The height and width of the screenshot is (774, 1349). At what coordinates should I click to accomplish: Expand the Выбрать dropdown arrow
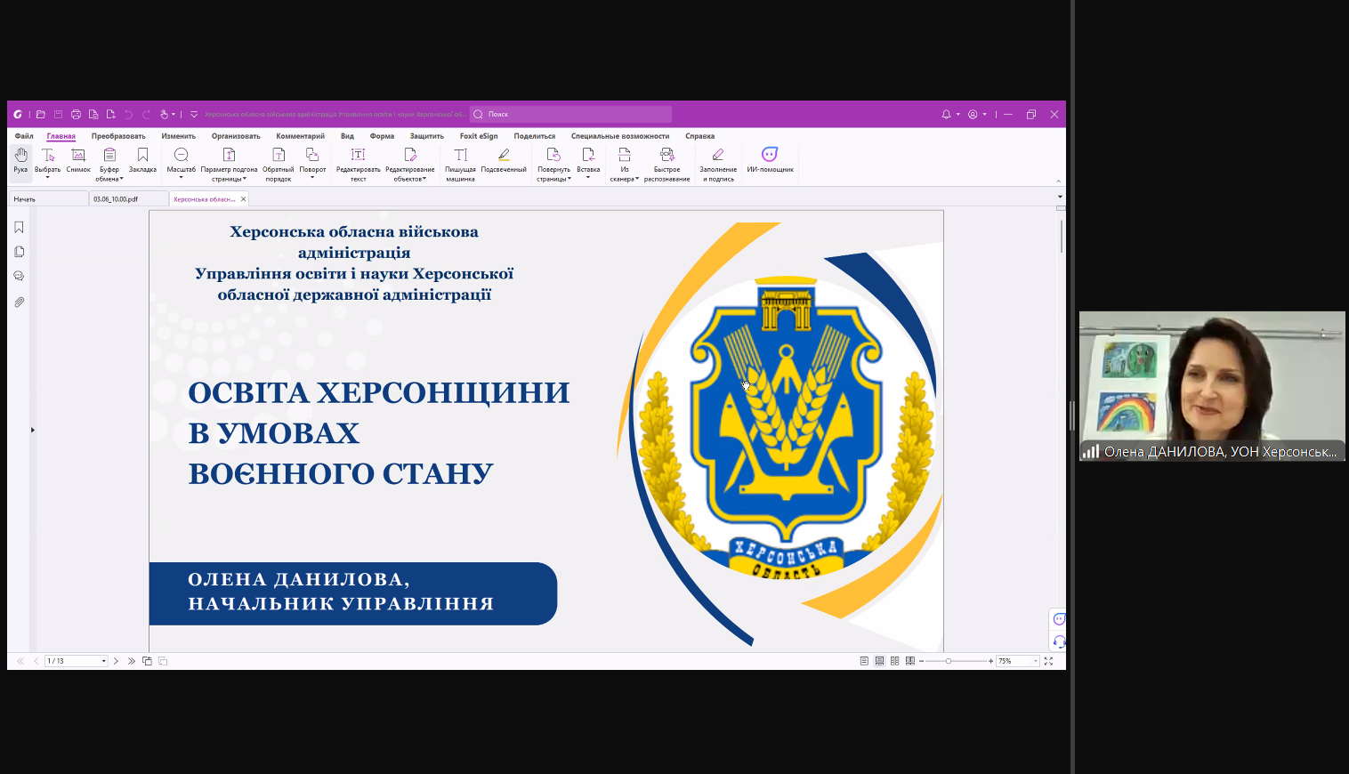(x=48, y=178)
